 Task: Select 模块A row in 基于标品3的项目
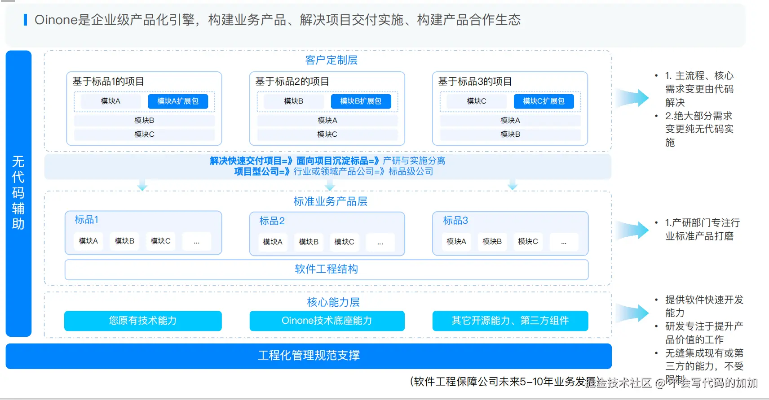point(510,120)
